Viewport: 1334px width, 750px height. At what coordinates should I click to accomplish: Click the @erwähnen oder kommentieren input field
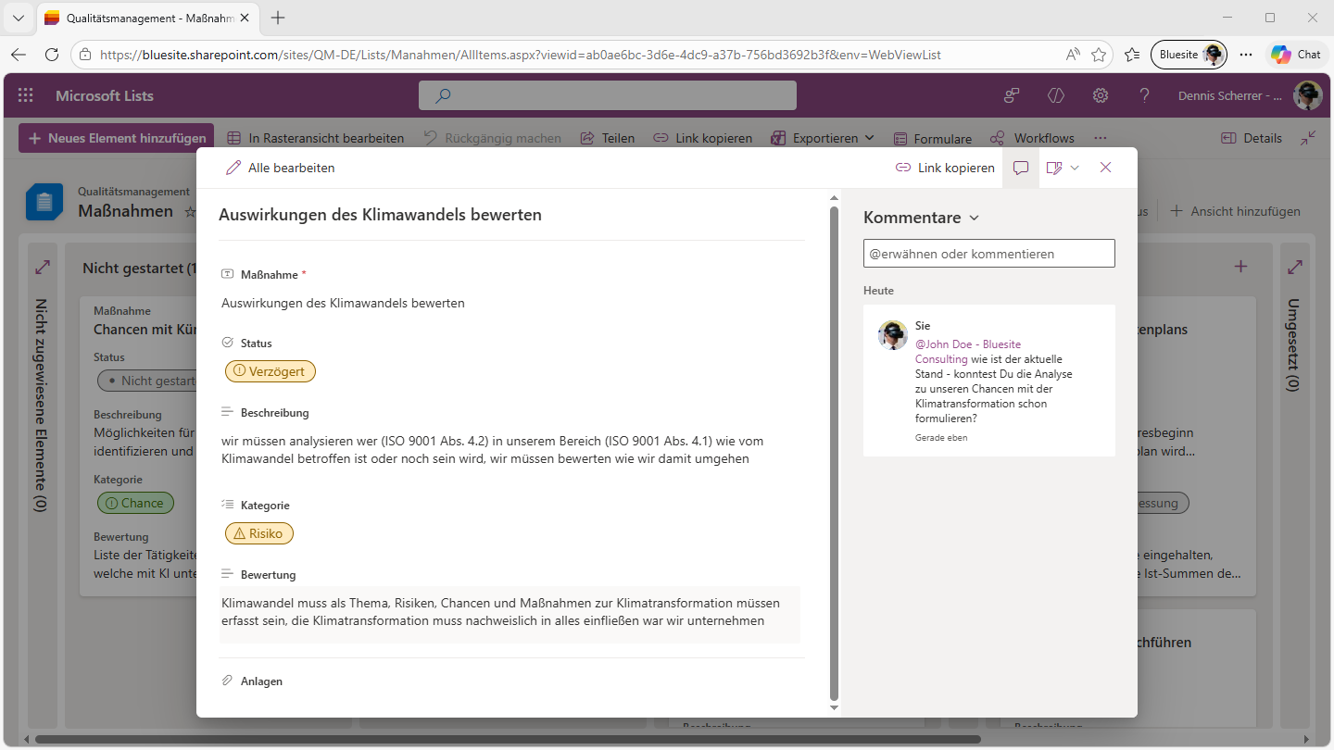988,254
